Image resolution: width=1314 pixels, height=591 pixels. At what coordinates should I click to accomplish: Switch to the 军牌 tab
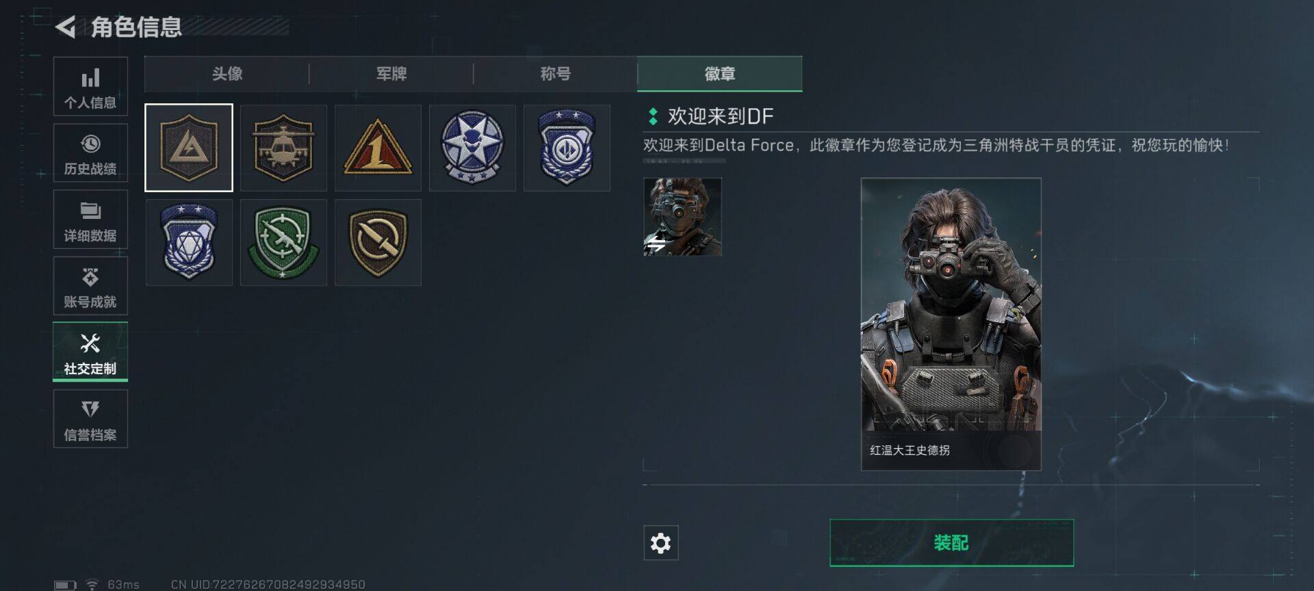[391, 74]
